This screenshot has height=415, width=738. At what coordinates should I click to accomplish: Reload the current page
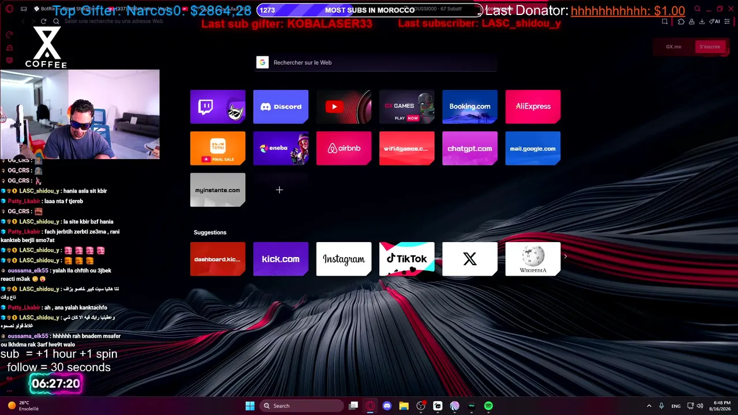pos(43,21)
